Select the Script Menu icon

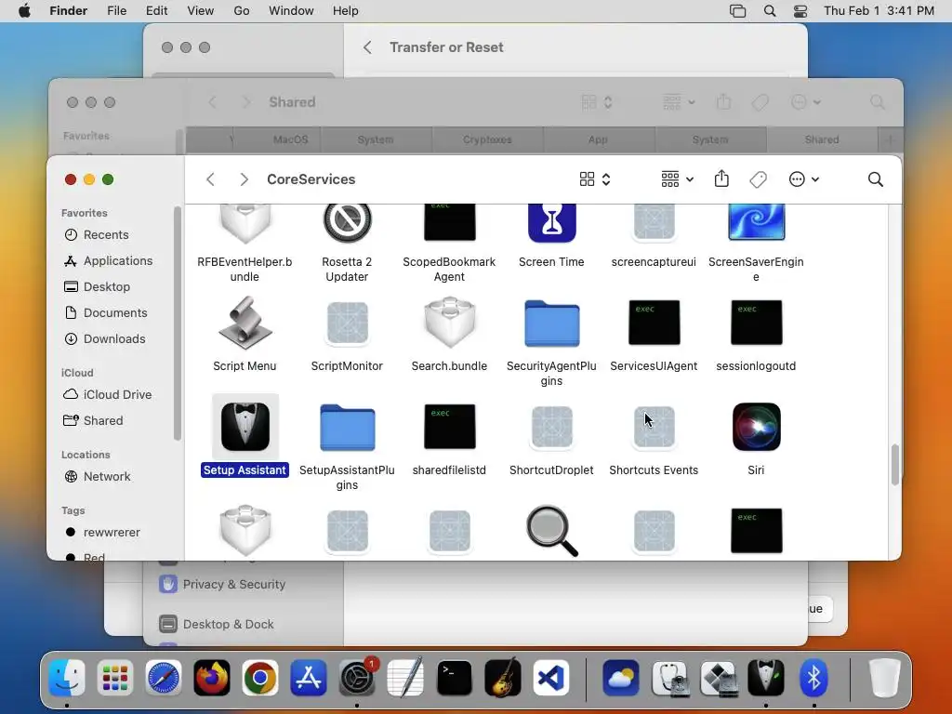point(245,323)
